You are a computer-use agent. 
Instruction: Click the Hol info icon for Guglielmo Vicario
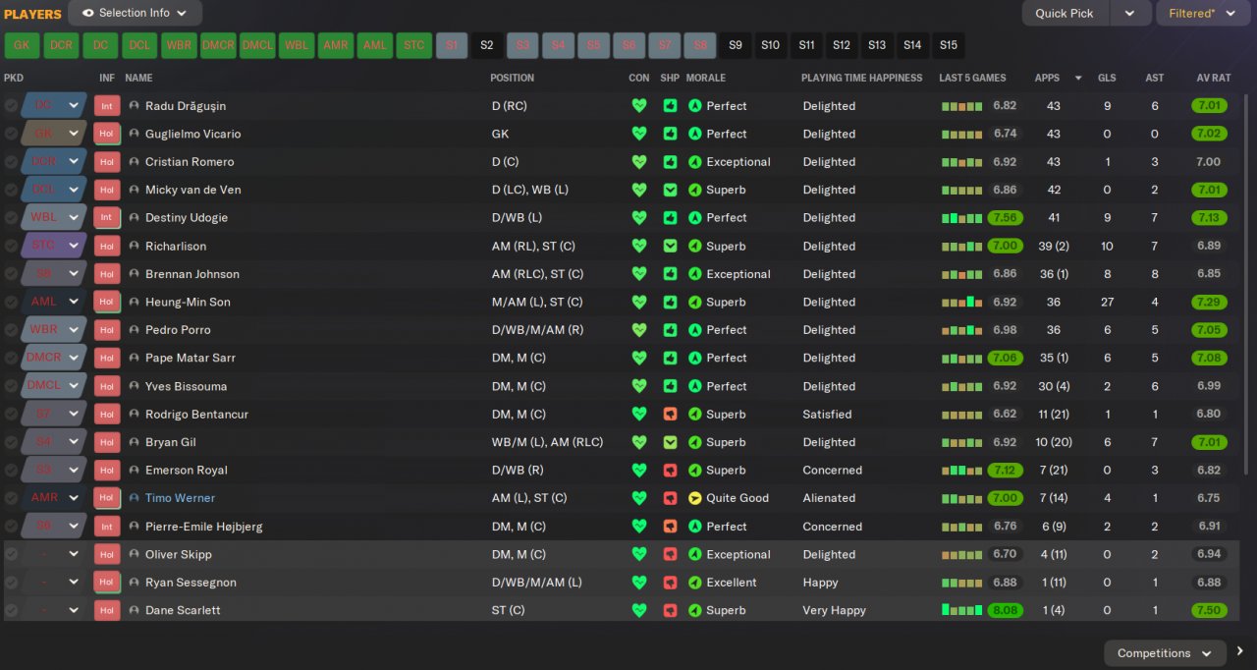(x=107, y=134)
